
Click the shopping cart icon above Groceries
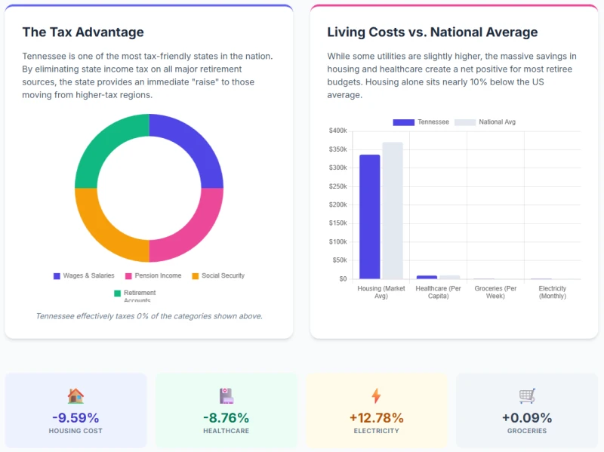click(x=527, y=396)
